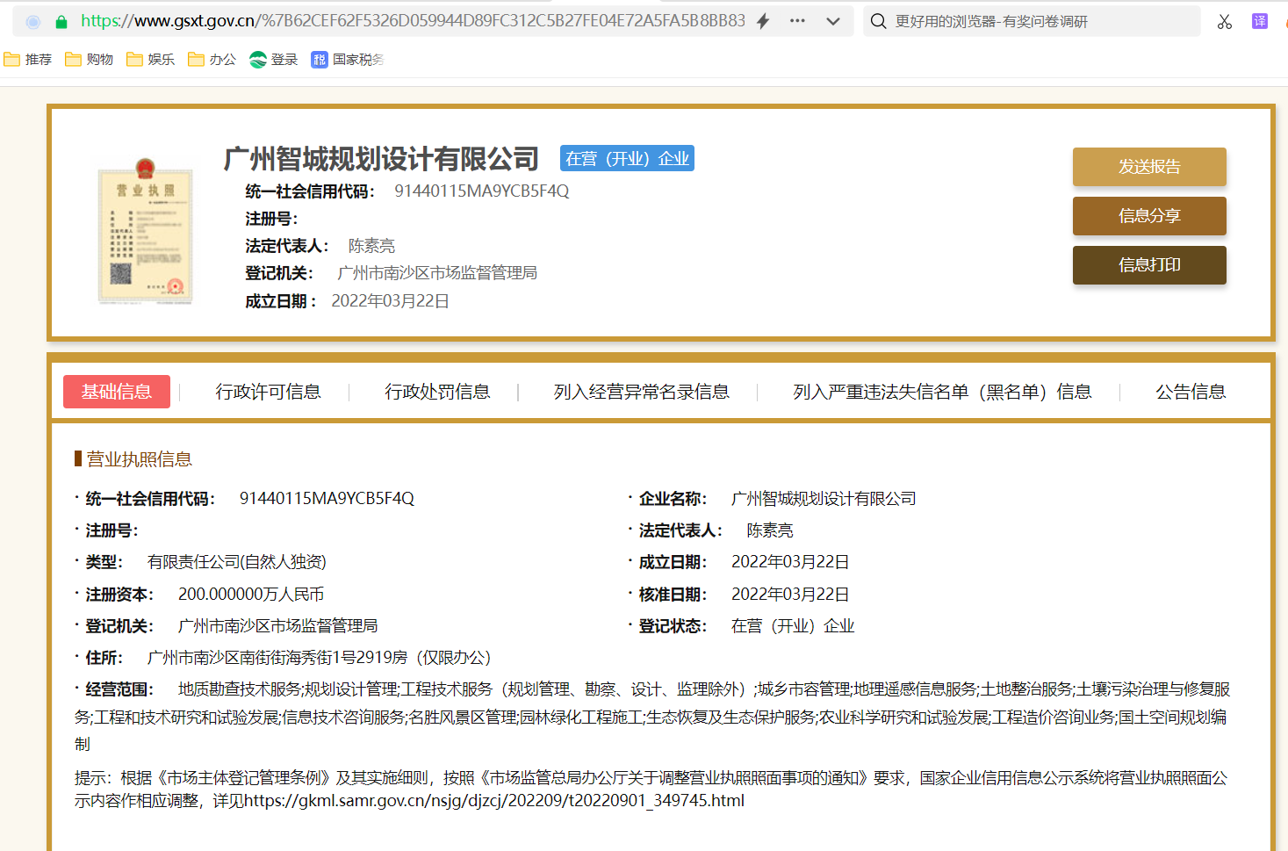Switch to the 公告信息 tab
Image resolution: width=1288 pixels, height=851 pixels.
click(1191, 392)
